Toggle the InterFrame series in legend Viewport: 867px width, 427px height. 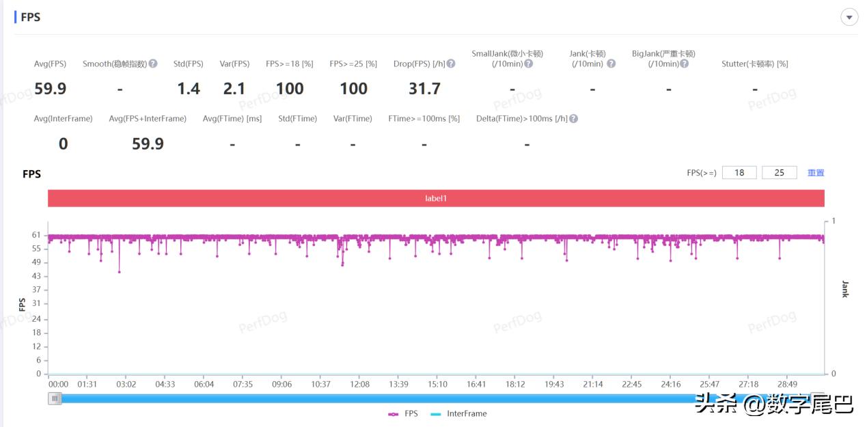tap(459, 413)
